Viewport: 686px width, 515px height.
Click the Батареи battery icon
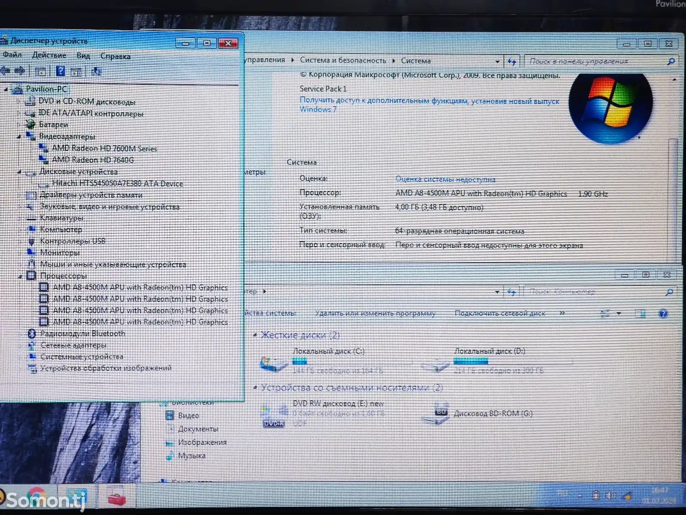30,125
